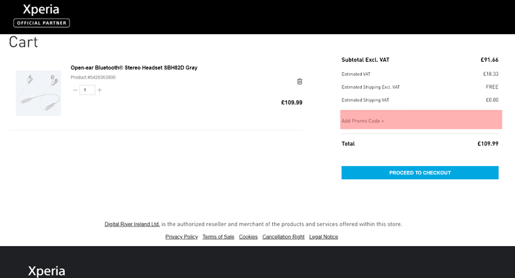Expand the Add Promo Code section
Screen dimensions: 515x278
click(421, 120)
